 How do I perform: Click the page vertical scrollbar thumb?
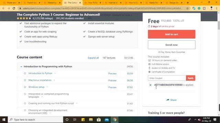click(219, 25)
